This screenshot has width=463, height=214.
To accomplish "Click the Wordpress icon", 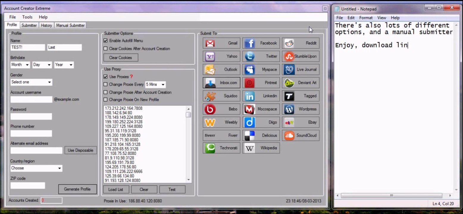I will [289, 109].
